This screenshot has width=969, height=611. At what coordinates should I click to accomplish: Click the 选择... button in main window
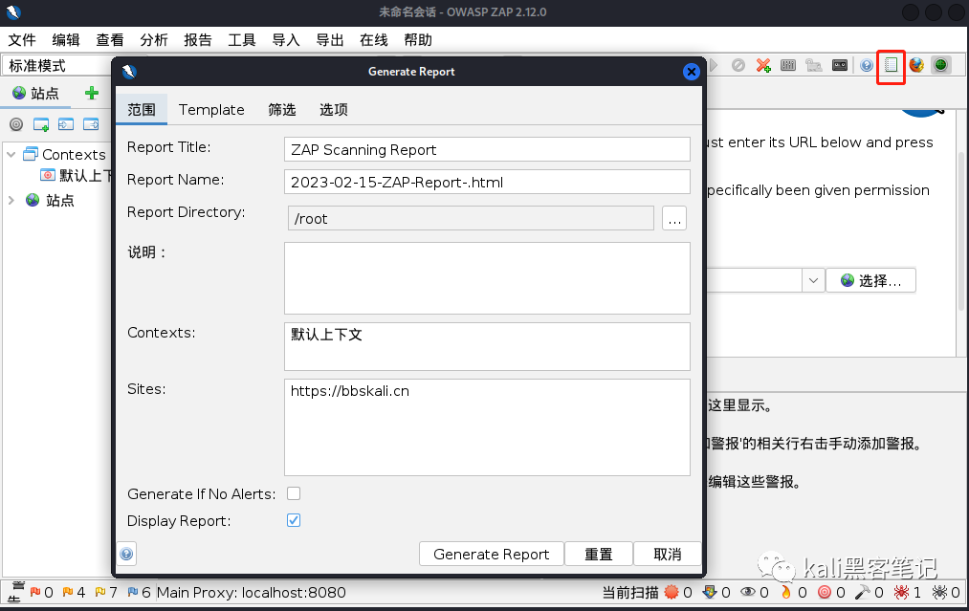point(870,280)
